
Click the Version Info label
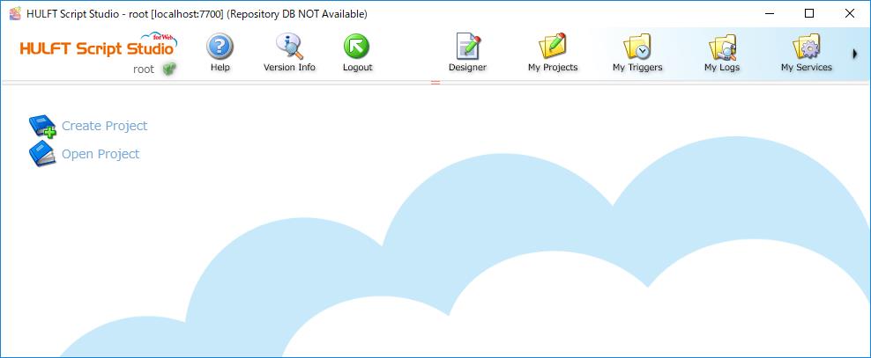(289, 68)
